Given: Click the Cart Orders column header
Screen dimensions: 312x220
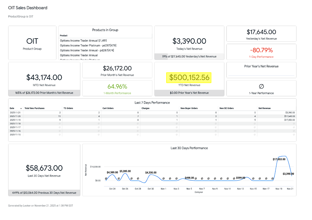Looking at the screenshot, I should (108, 108).
